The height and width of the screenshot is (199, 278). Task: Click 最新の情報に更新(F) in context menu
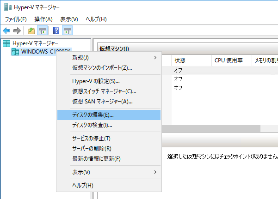coord(109,158)
